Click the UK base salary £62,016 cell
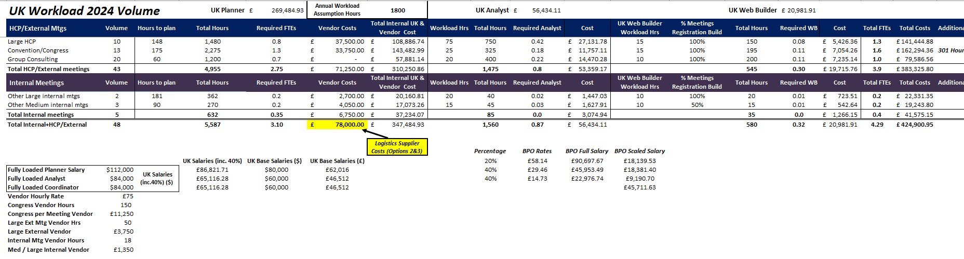Viewport: 964px width, 259px height. [337, 170]
